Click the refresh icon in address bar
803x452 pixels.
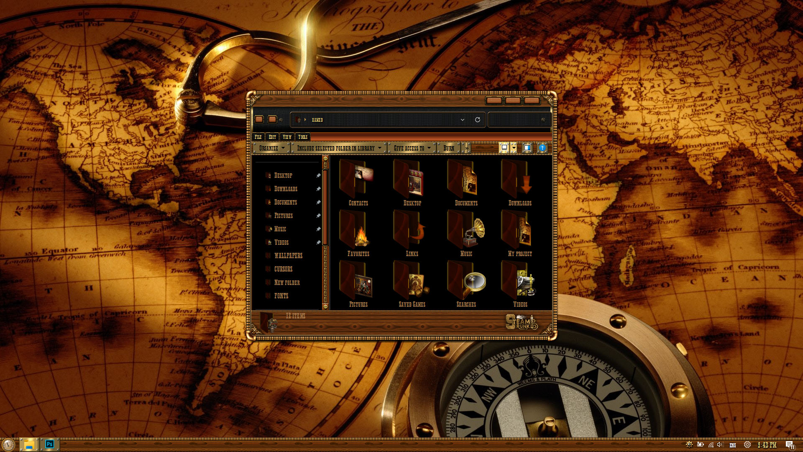coord(477,120)
